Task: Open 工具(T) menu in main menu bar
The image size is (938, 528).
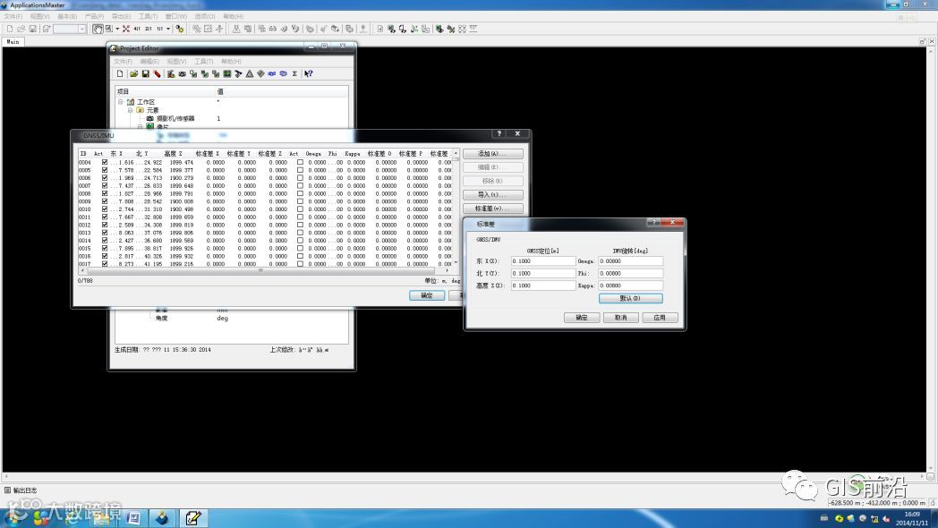Action: [148, 16]
